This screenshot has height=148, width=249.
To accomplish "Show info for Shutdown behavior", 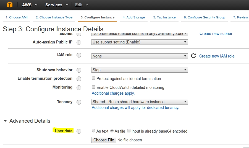I will coord(79,70).
